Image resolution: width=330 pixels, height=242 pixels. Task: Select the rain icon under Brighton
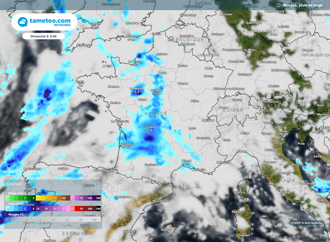point(128,40)
